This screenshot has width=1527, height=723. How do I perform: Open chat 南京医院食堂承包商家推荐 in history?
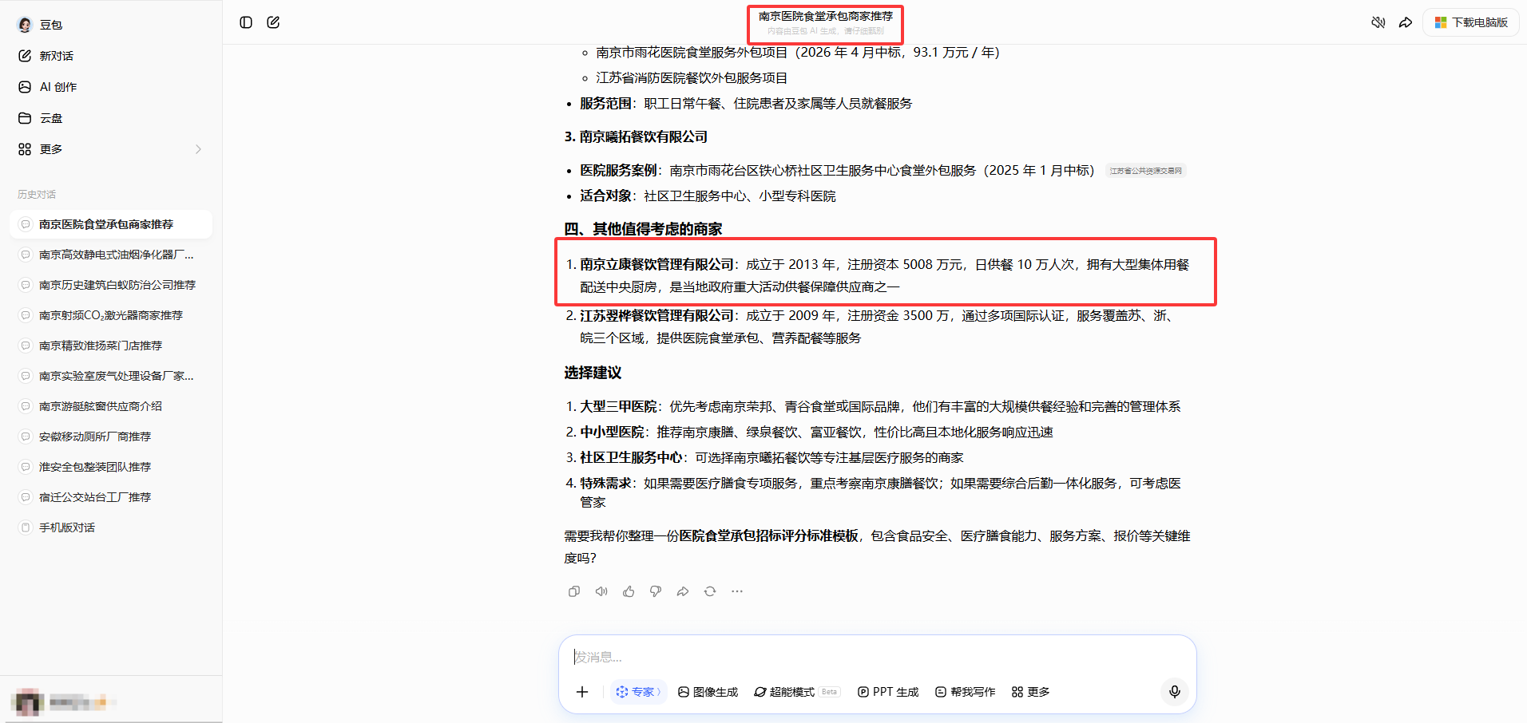click(x=111, y=224)
